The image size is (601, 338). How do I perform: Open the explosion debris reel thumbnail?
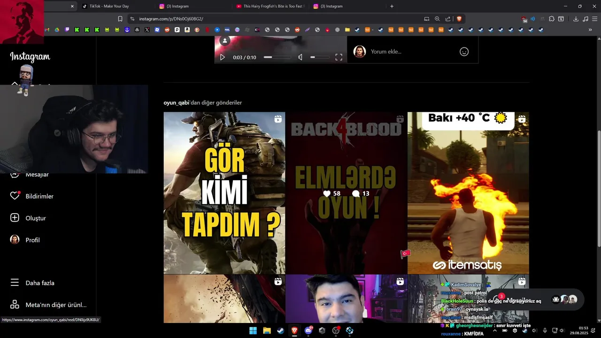(x=224, y=299)
